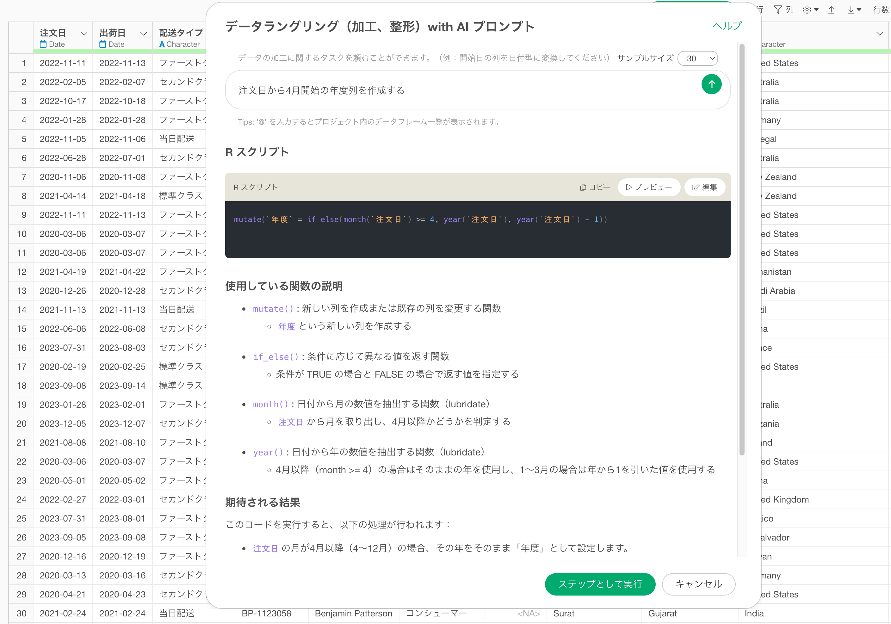Click the column filter funnel icon
The width and height of the screenshot is (891, 624).
tap(777, 10)
